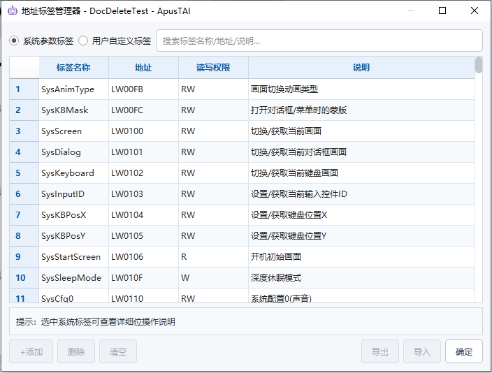This screenshot has height=373, width=492.
Task: Click the R permission cell of SysStartScreen
Action: 213,257
